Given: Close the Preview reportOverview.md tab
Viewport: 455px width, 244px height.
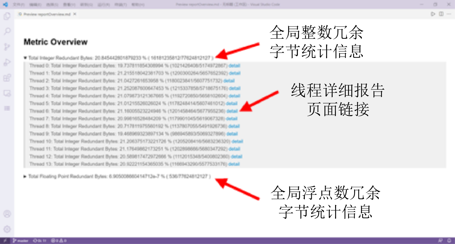Looking at the screenshot, I should tap(75, 14).
